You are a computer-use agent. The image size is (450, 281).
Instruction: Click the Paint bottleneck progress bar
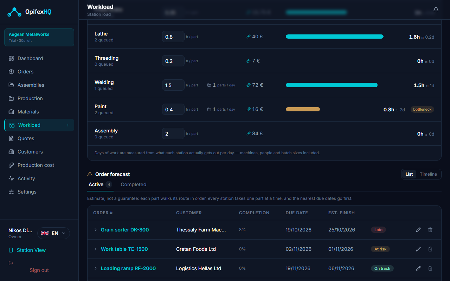coord(303,109)
